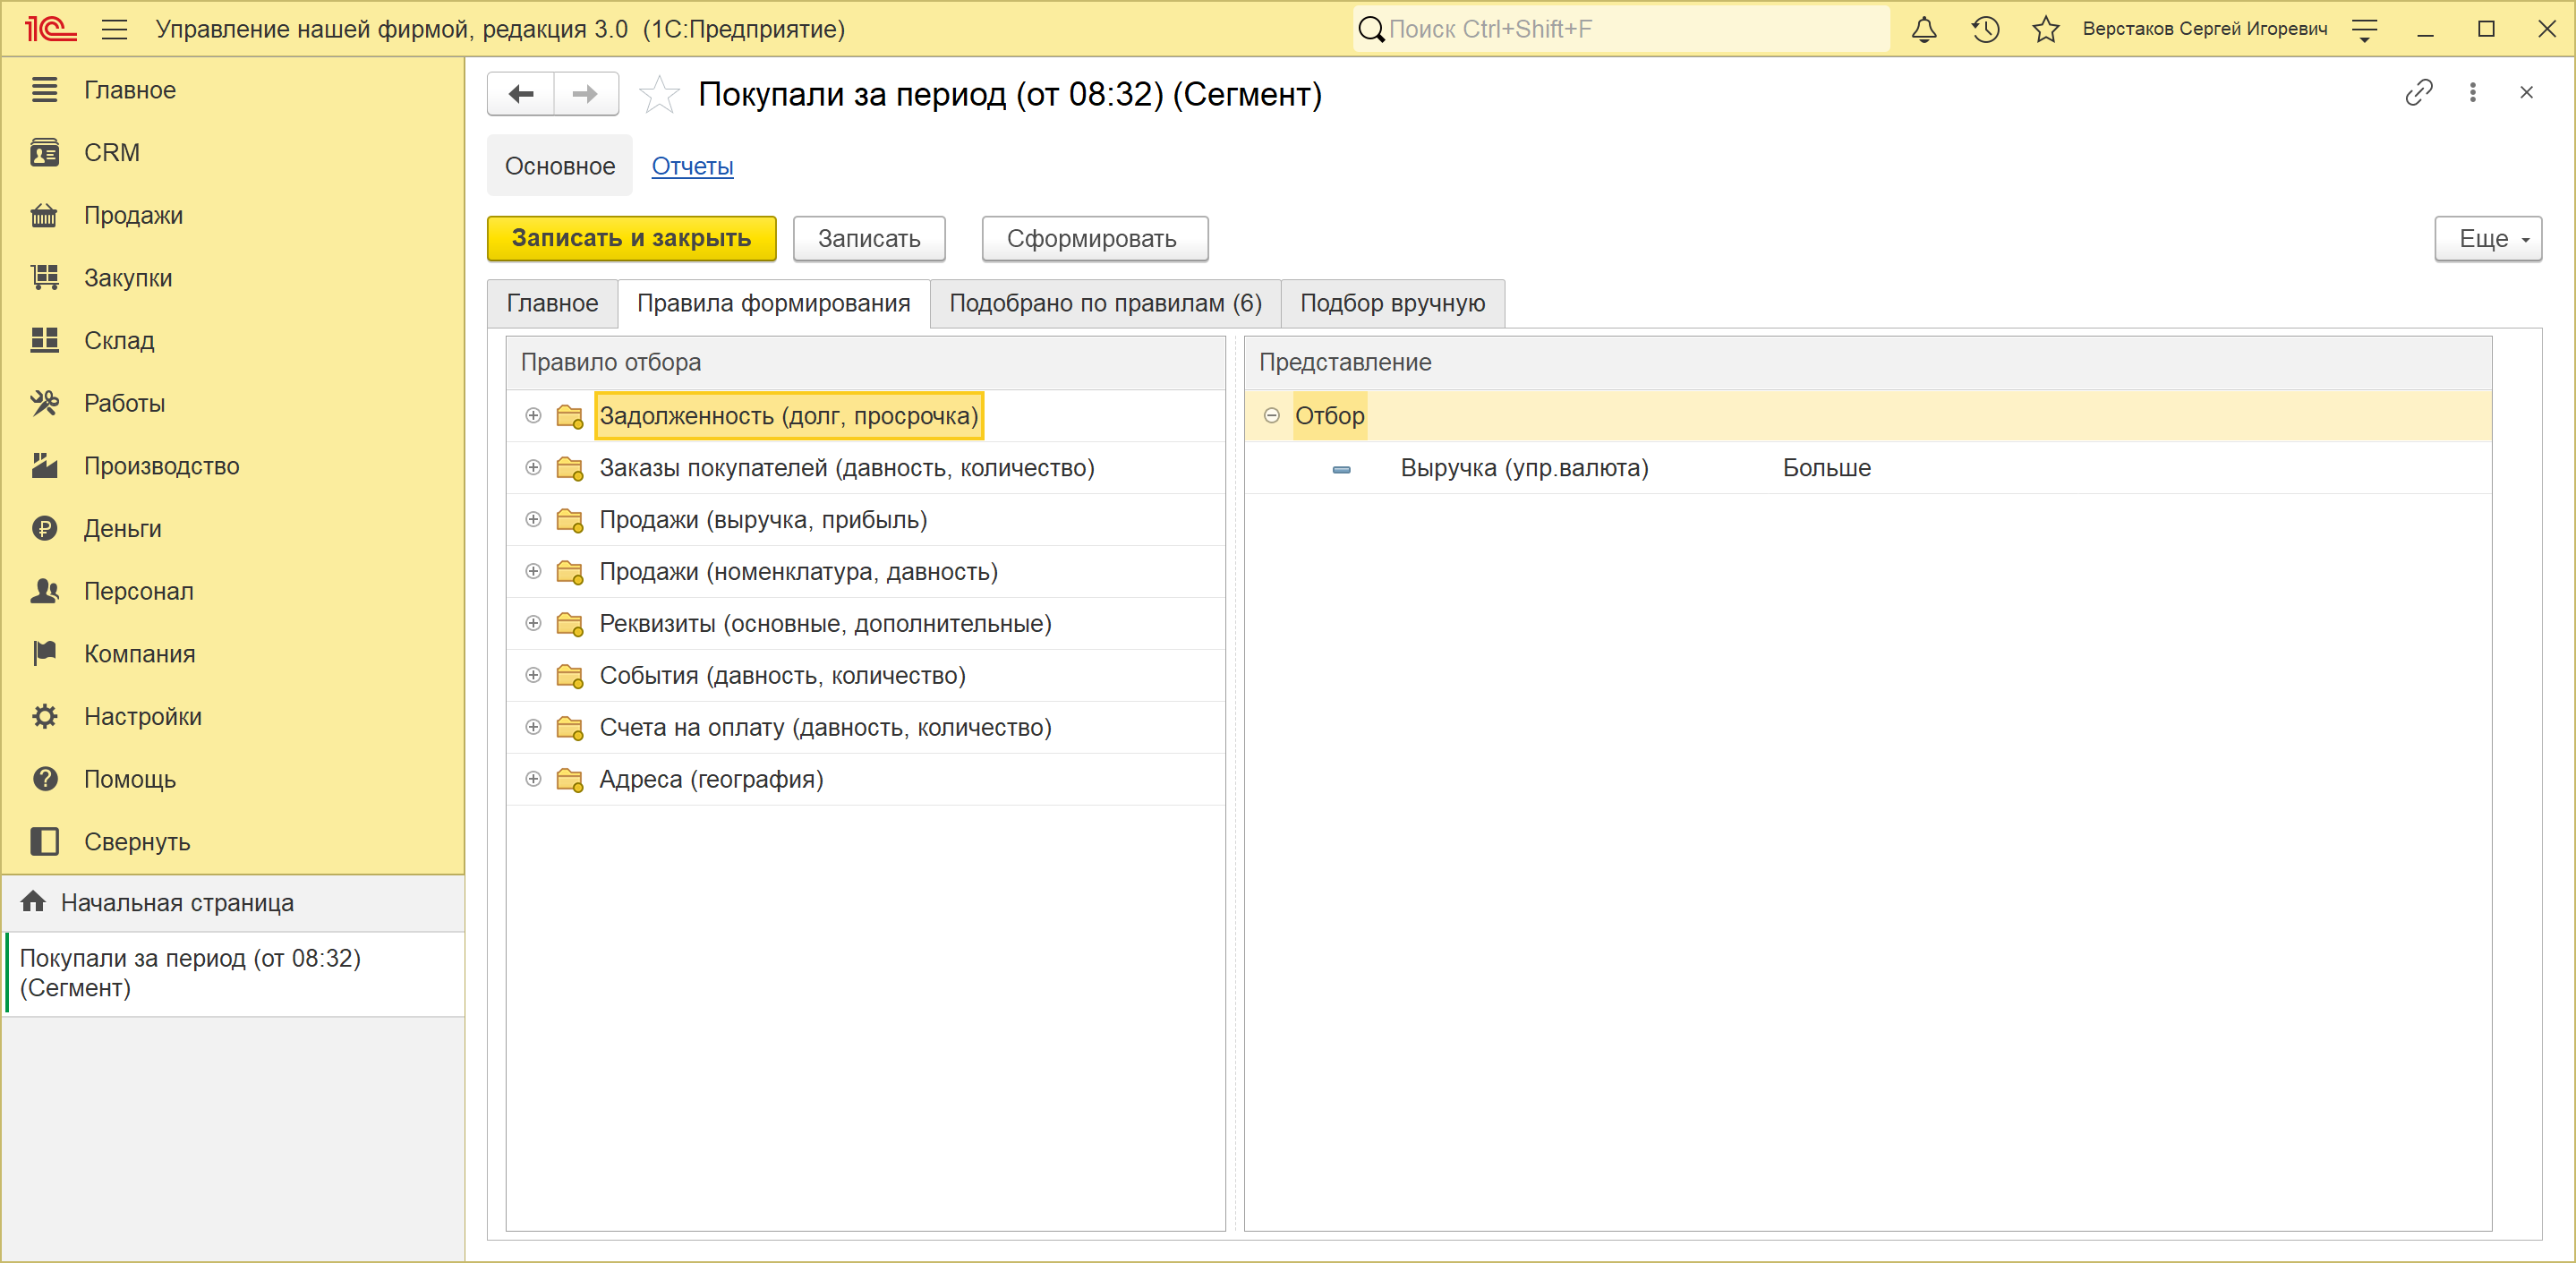Open the three-dot form options menu

pos(2472,93)
